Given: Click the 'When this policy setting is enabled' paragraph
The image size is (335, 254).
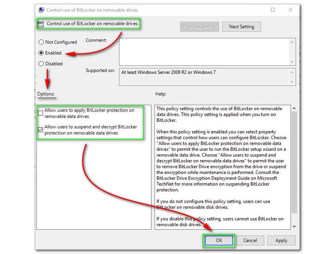Looking at the screenshot, I should [x=222, y=161].
